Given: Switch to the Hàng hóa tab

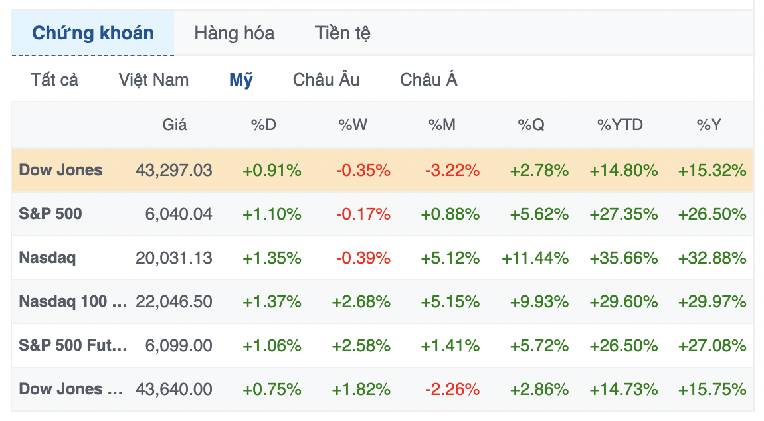Looking at the screenshot, I should [x=234, y=33].
